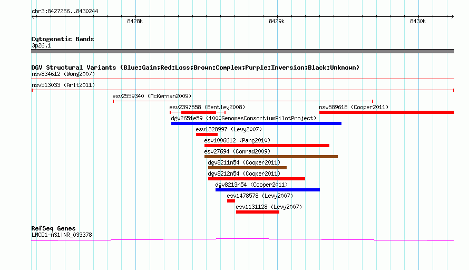Viewport: 469px width, 270px height.
Task: Click the dgv8213n54 (Cooper2011) label
Action: click(x=251, y=185)
